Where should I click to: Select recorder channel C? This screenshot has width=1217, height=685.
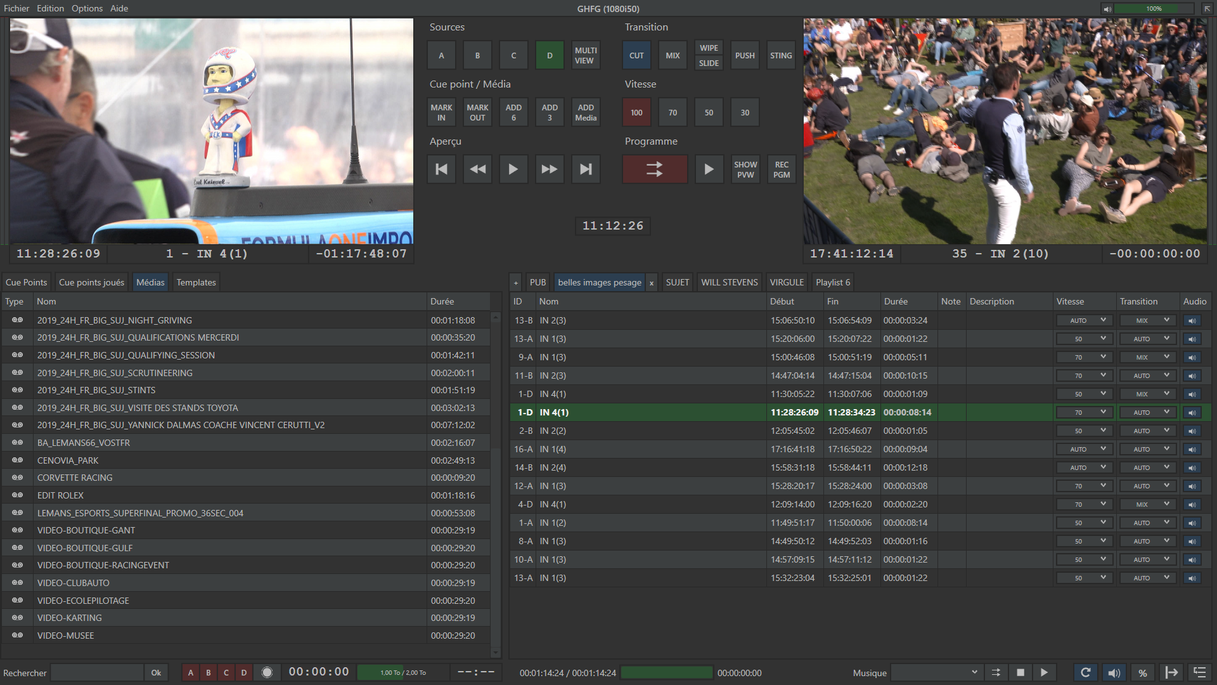click(x=226, y=672)
